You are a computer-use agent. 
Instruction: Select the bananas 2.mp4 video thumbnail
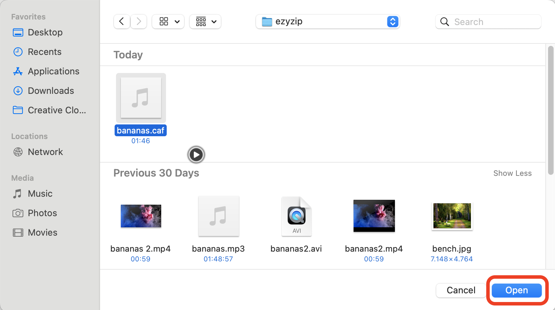[141, 216]
